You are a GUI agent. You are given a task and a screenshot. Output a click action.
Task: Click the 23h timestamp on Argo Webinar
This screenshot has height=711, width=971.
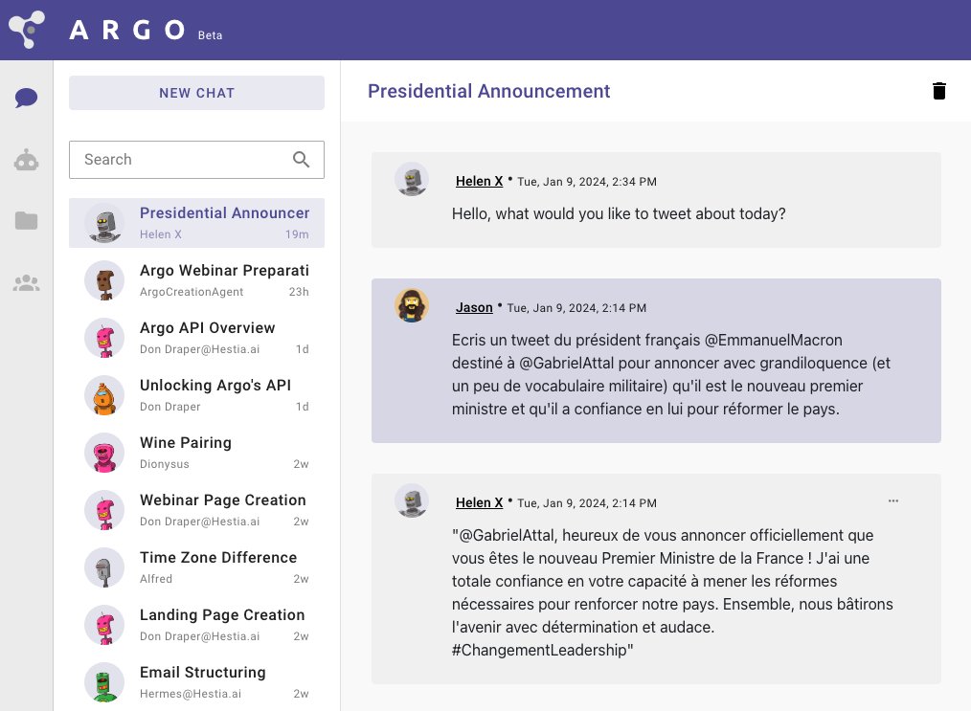(299, 292)
